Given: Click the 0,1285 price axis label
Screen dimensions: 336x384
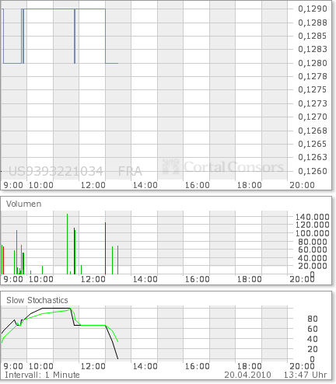Looking at the screenshot, I should [313, 36].
